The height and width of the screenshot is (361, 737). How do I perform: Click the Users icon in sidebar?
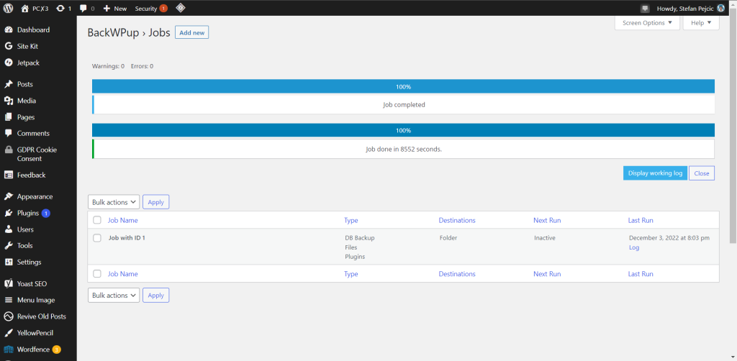9,229
